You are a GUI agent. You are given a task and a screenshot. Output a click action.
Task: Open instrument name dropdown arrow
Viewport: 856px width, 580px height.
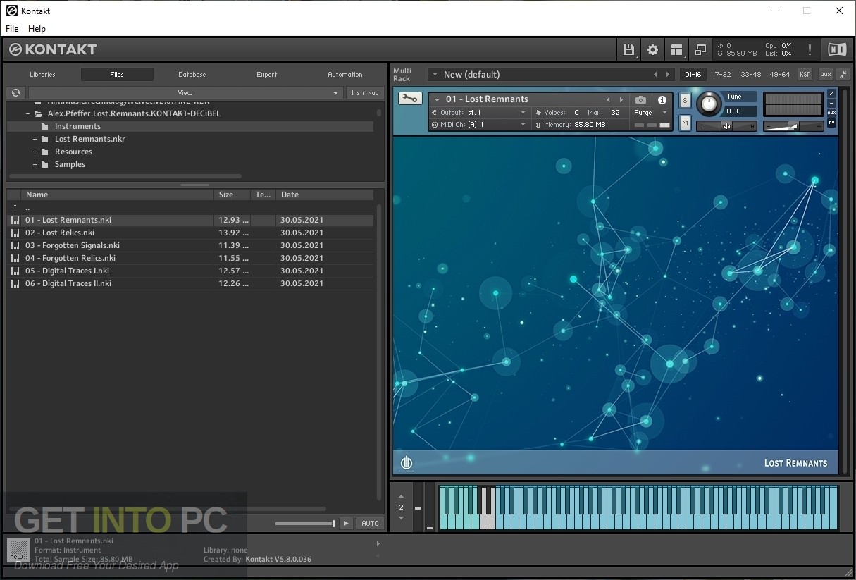(437, 99)
